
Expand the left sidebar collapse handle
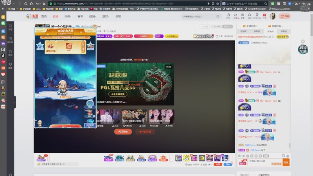pyautogui.click(x=14, y=102)
